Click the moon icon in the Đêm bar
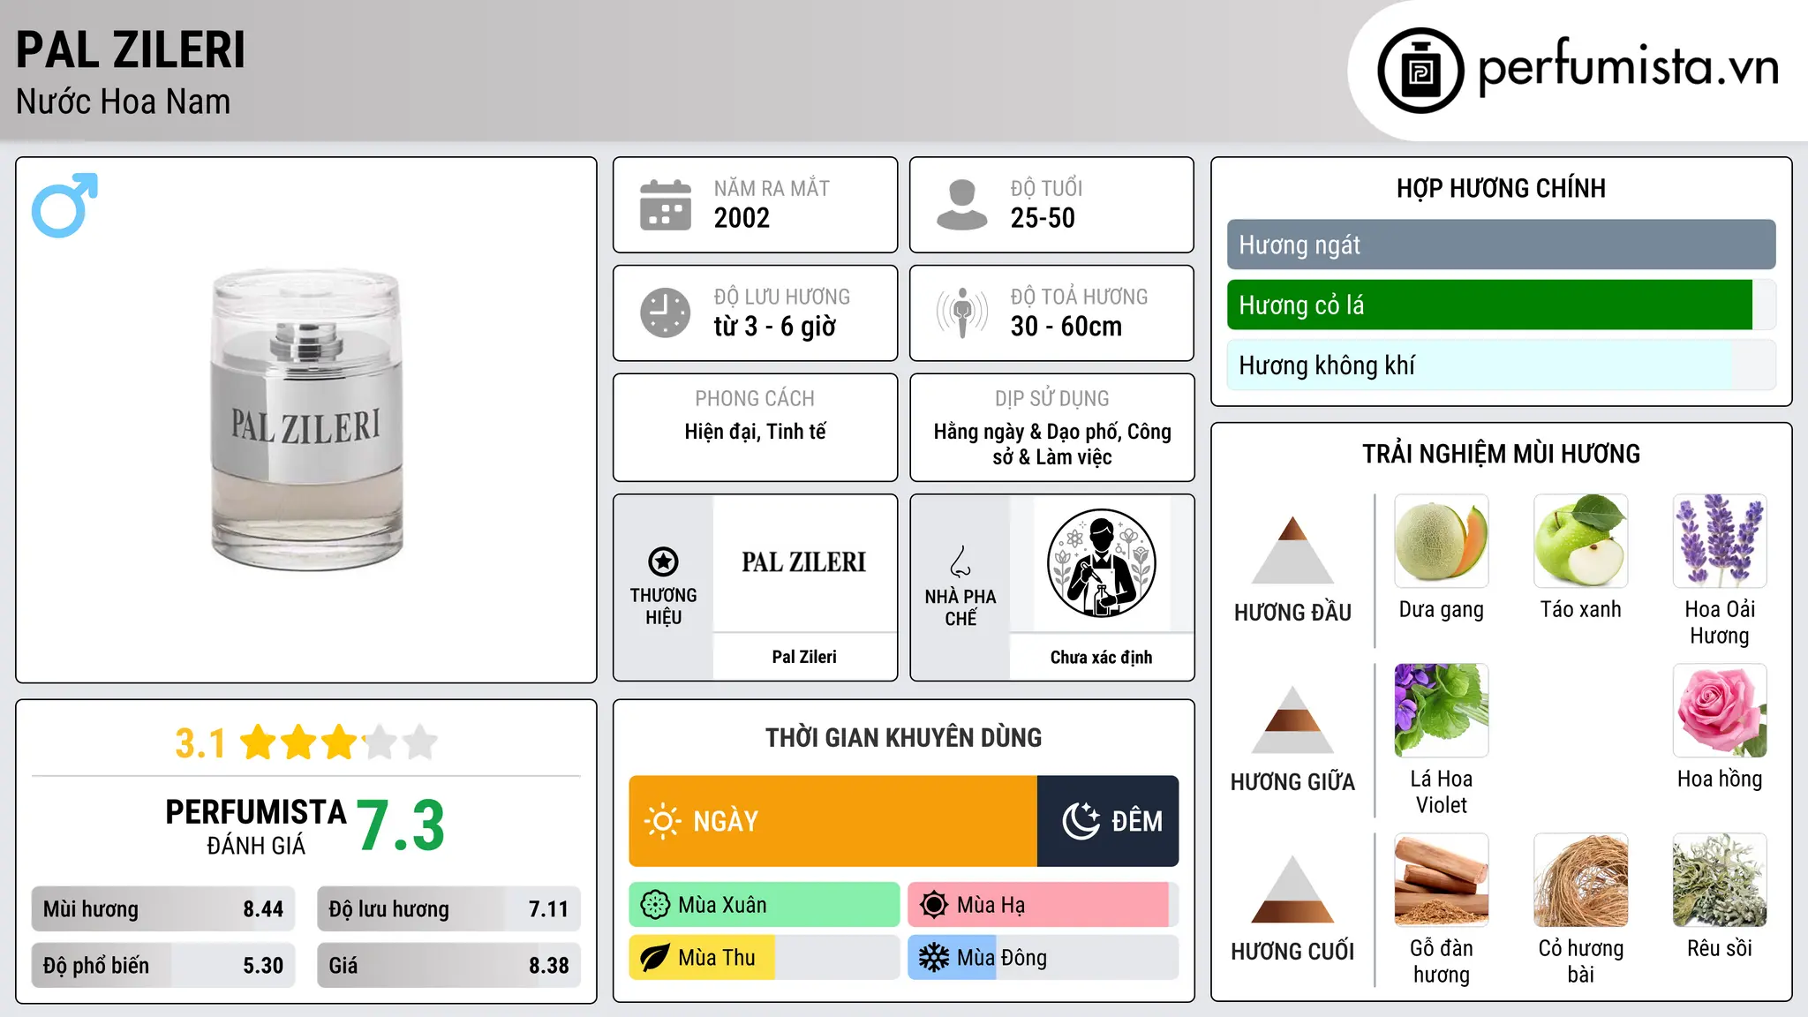This screenshot has height=1017, width=1808. pos(1081,821)
